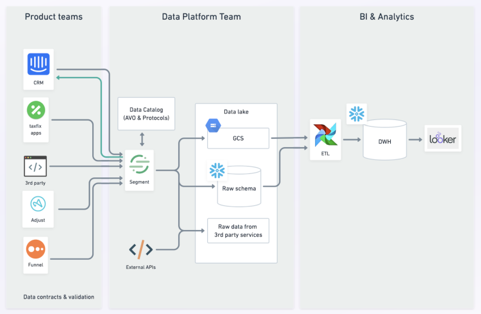Select the "DWH" label text
The width and height of the screenshot is (481, 314).
[385, 142]
